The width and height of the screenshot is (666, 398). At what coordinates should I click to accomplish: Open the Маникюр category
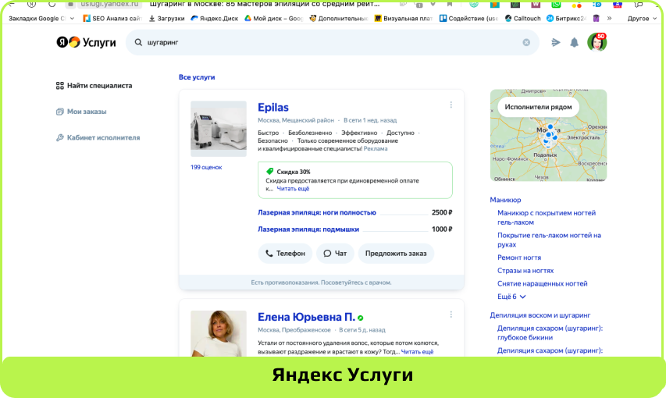[505, 200]
